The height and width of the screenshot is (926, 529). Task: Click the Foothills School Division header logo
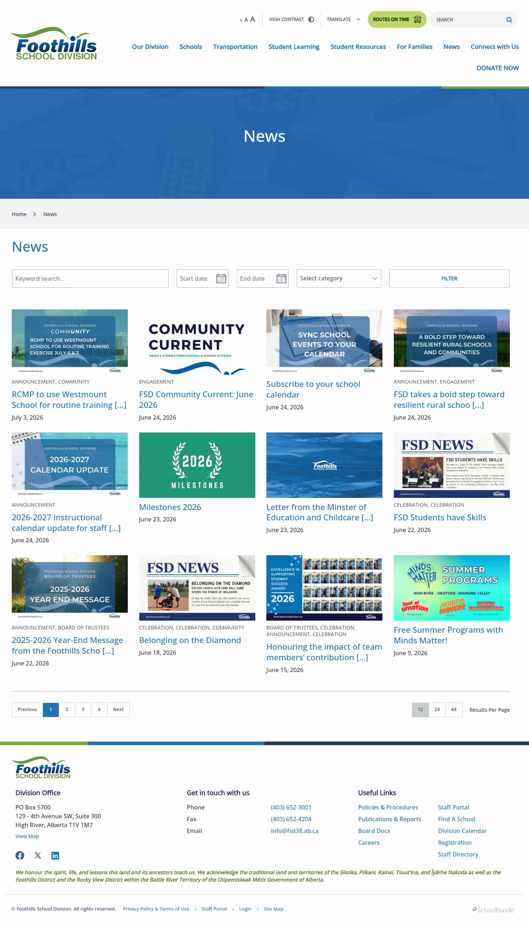tap(54, 43)
